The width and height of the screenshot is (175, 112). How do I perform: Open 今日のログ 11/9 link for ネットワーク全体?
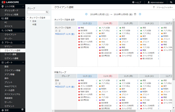tap(64, 34)
